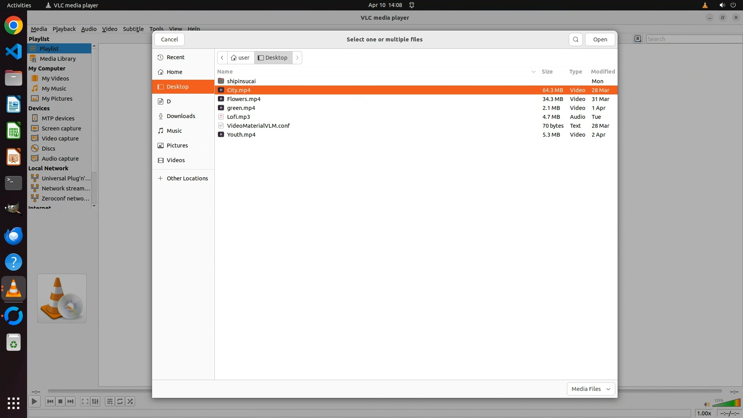Click the Name column sort arrow
The image size is (743, 418).
click(x=533, y=72)
